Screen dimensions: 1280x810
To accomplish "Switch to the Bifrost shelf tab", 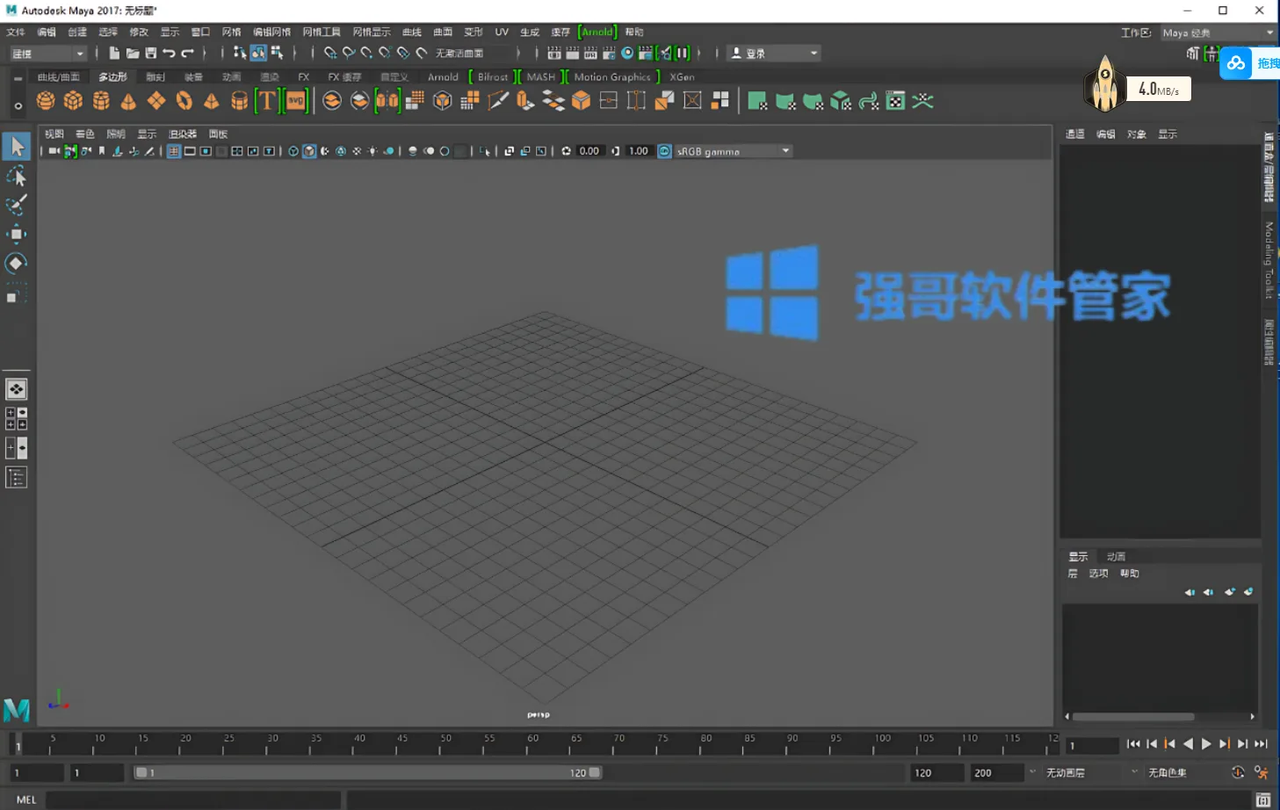I will click(x=493, y=77).
